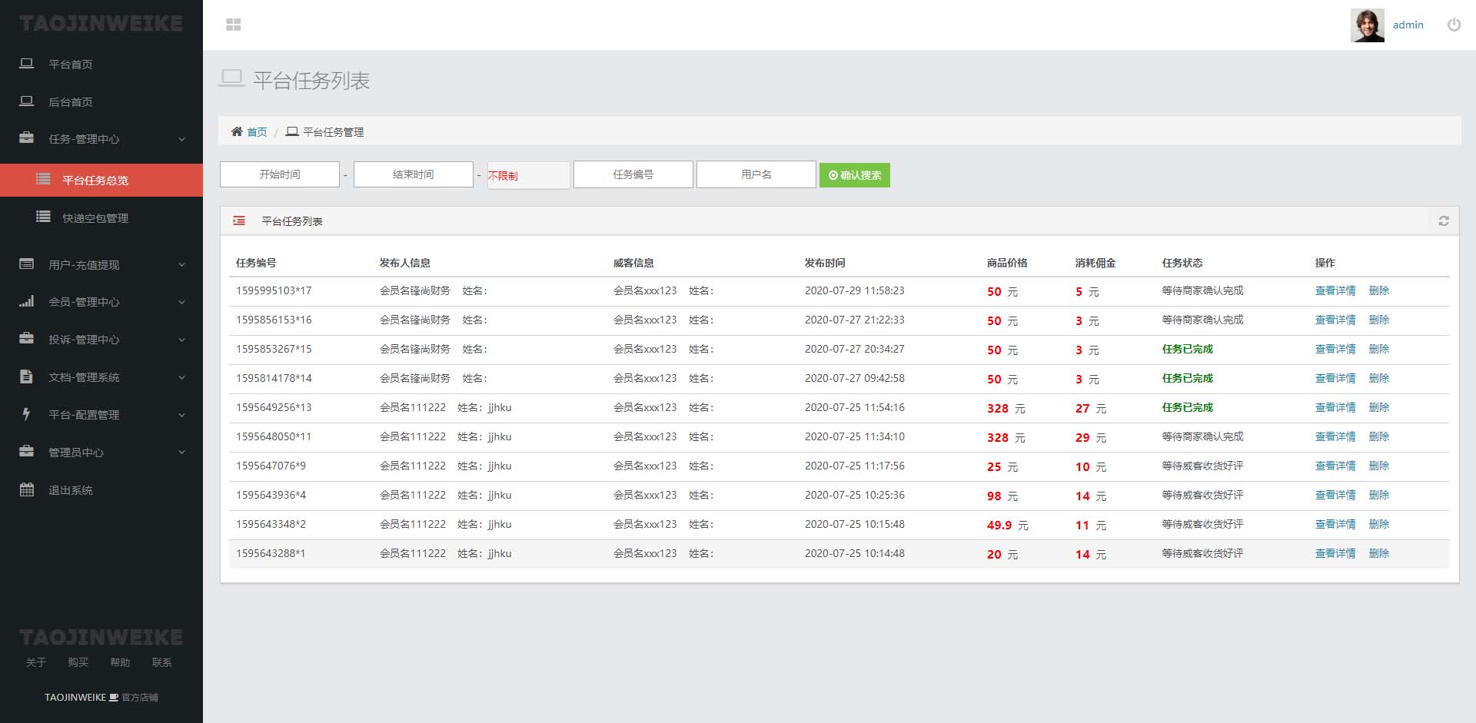Screen dimensions: 1476x723
Task: Select 退出系统 menu item
Action: click(x=71, y=490)
